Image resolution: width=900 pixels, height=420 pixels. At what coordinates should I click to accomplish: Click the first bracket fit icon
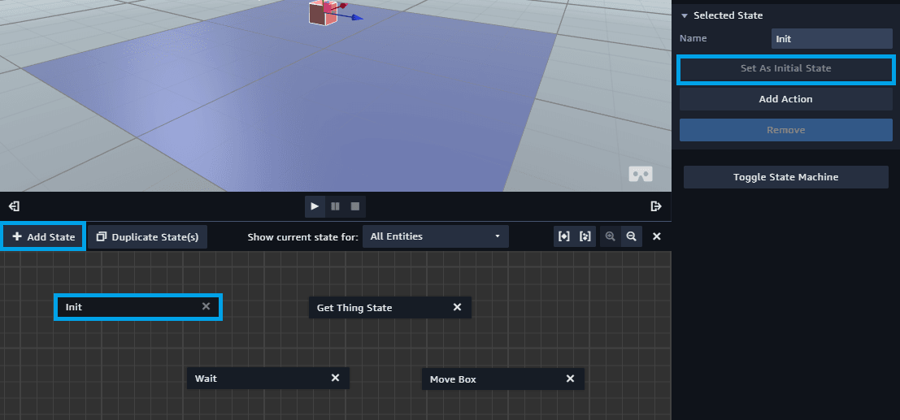[x=564, y=236]
